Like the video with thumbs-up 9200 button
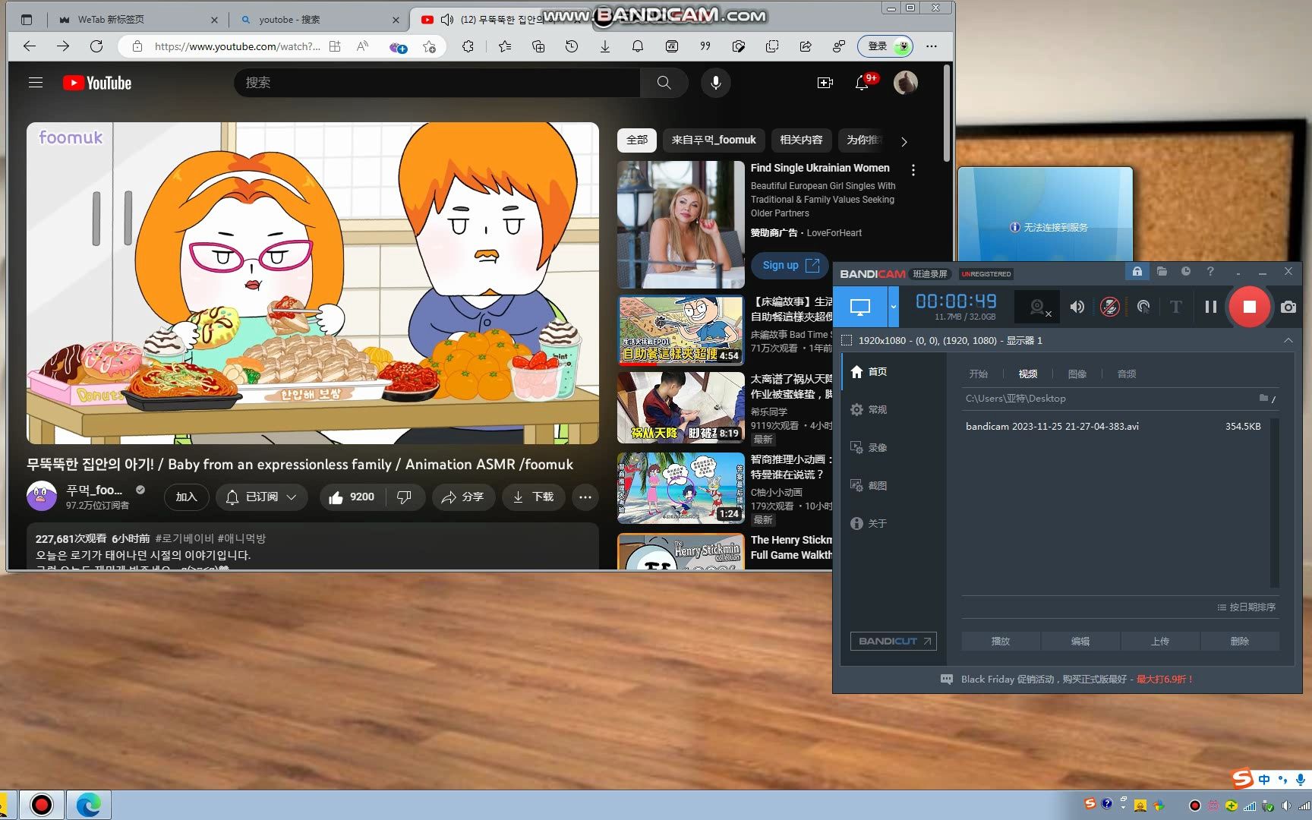Screen dimensions: 1312x820 [x=352, y=497]
